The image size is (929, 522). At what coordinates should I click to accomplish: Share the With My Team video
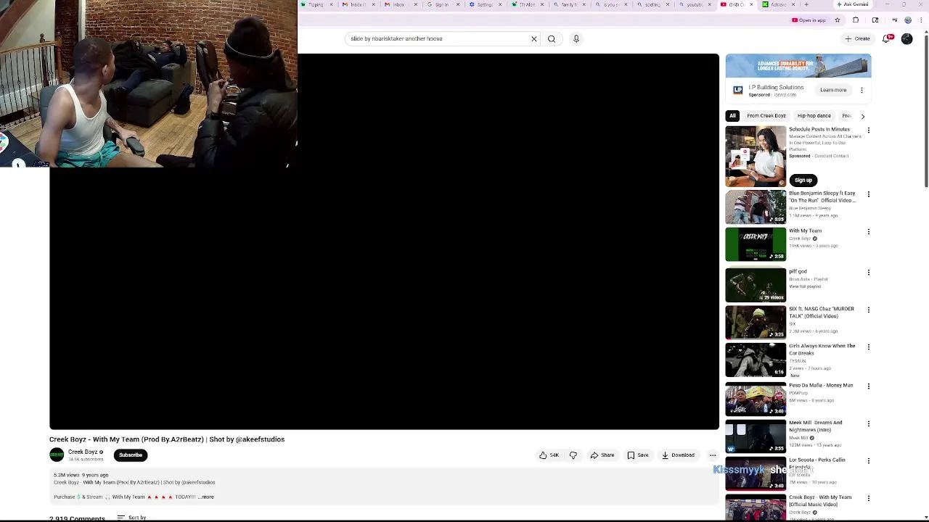tap(602, 455)
